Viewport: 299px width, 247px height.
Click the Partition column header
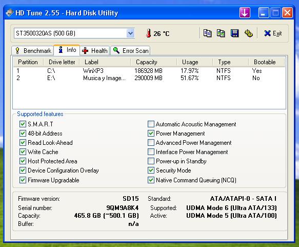(28, 62)
